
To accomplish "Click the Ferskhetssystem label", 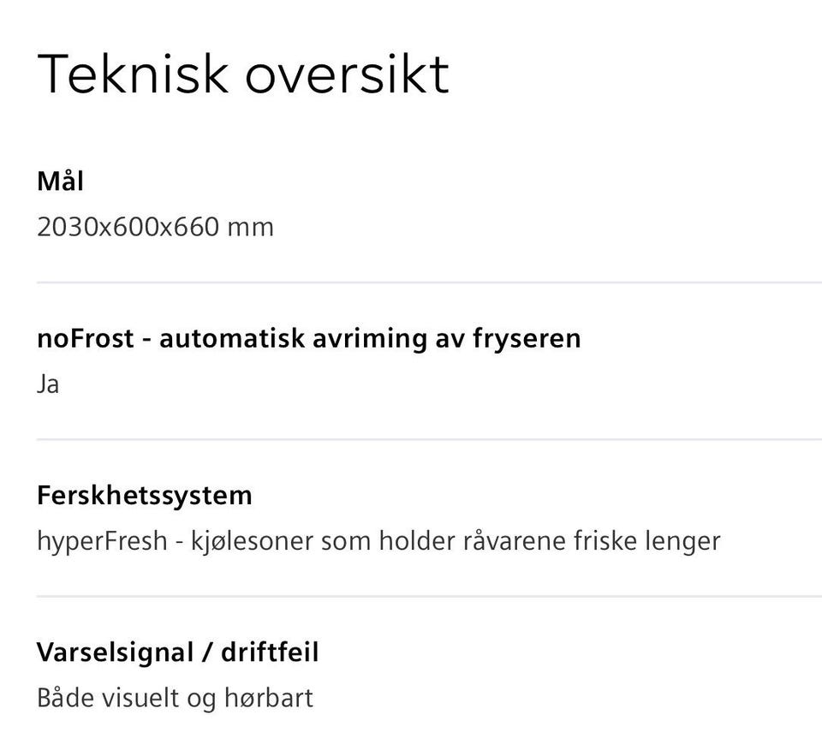I will point(145,496).
